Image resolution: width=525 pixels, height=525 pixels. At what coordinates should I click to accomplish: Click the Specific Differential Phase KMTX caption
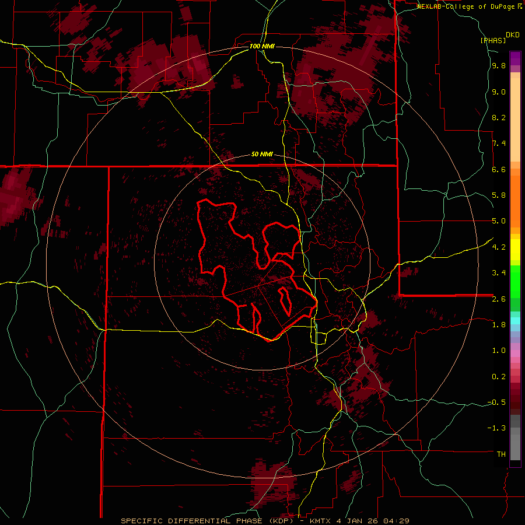tap(265, 521)
